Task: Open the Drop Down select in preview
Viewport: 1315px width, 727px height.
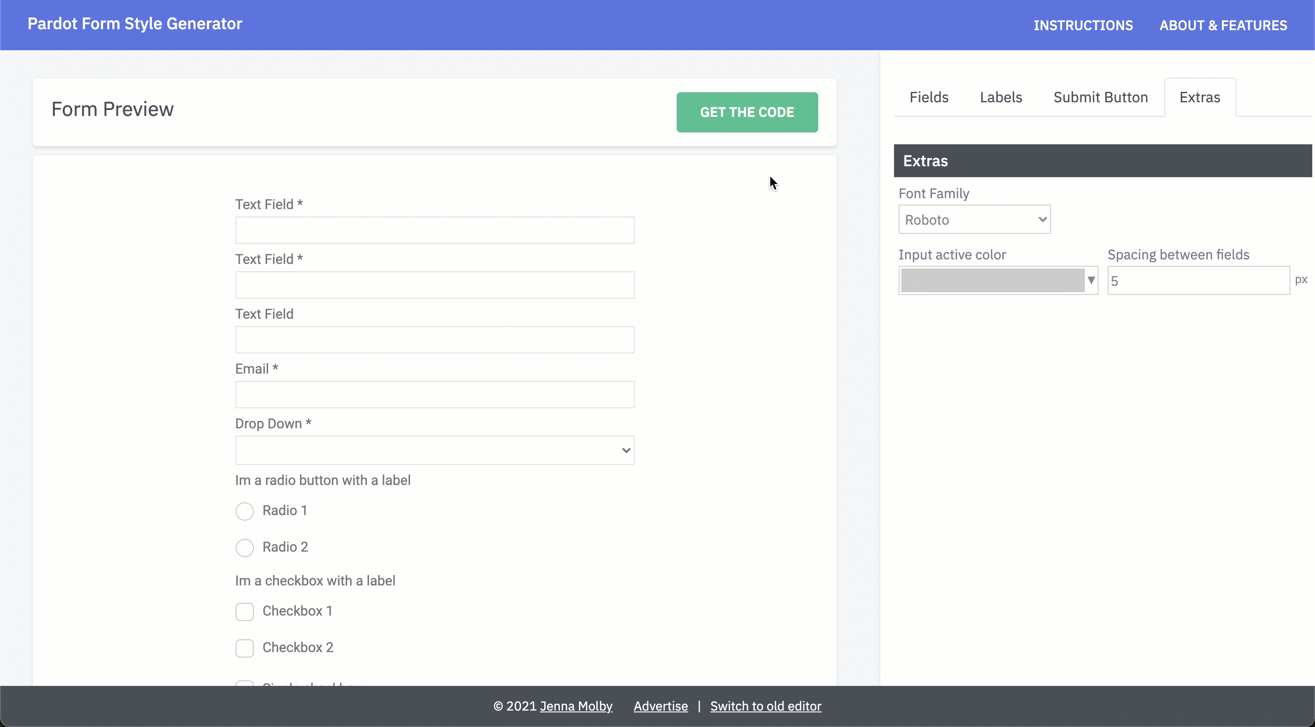Action: coord(434,450)
